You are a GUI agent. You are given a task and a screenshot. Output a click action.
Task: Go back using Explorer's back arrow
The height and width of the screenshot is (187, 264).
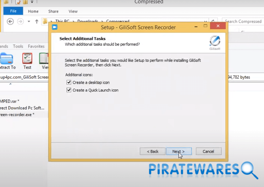(x=10, y=22)
